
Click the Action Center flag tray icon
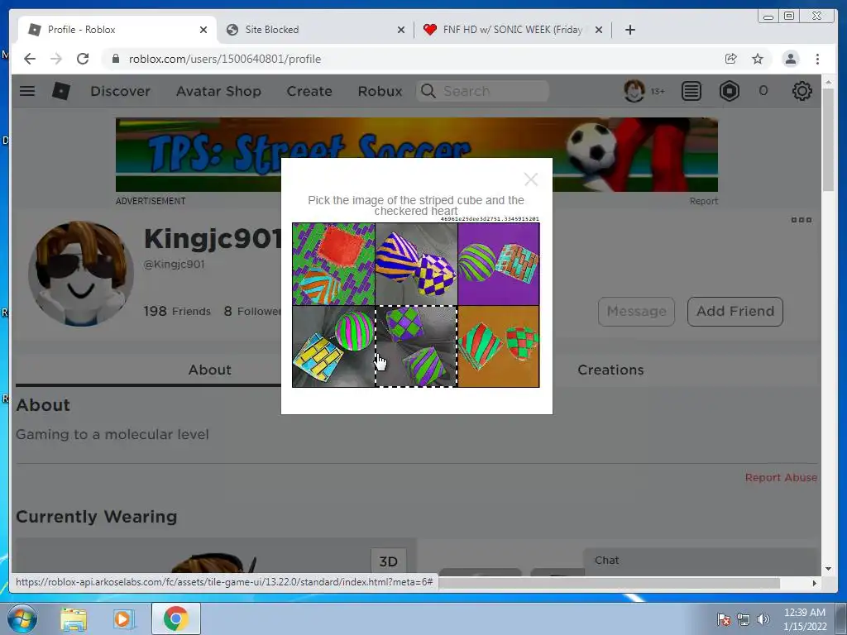pyautogui.click(x=724, y=619)
